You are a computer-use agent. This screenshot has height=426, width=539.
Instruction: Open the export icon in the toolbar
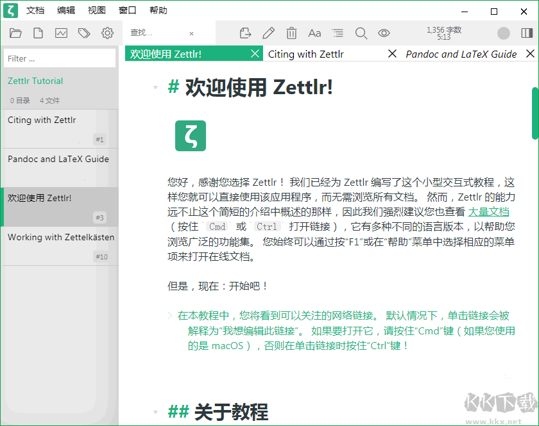pos(246,33)
